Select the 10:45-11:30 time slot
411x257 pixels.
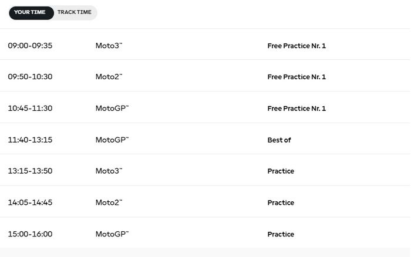point(30,109)
